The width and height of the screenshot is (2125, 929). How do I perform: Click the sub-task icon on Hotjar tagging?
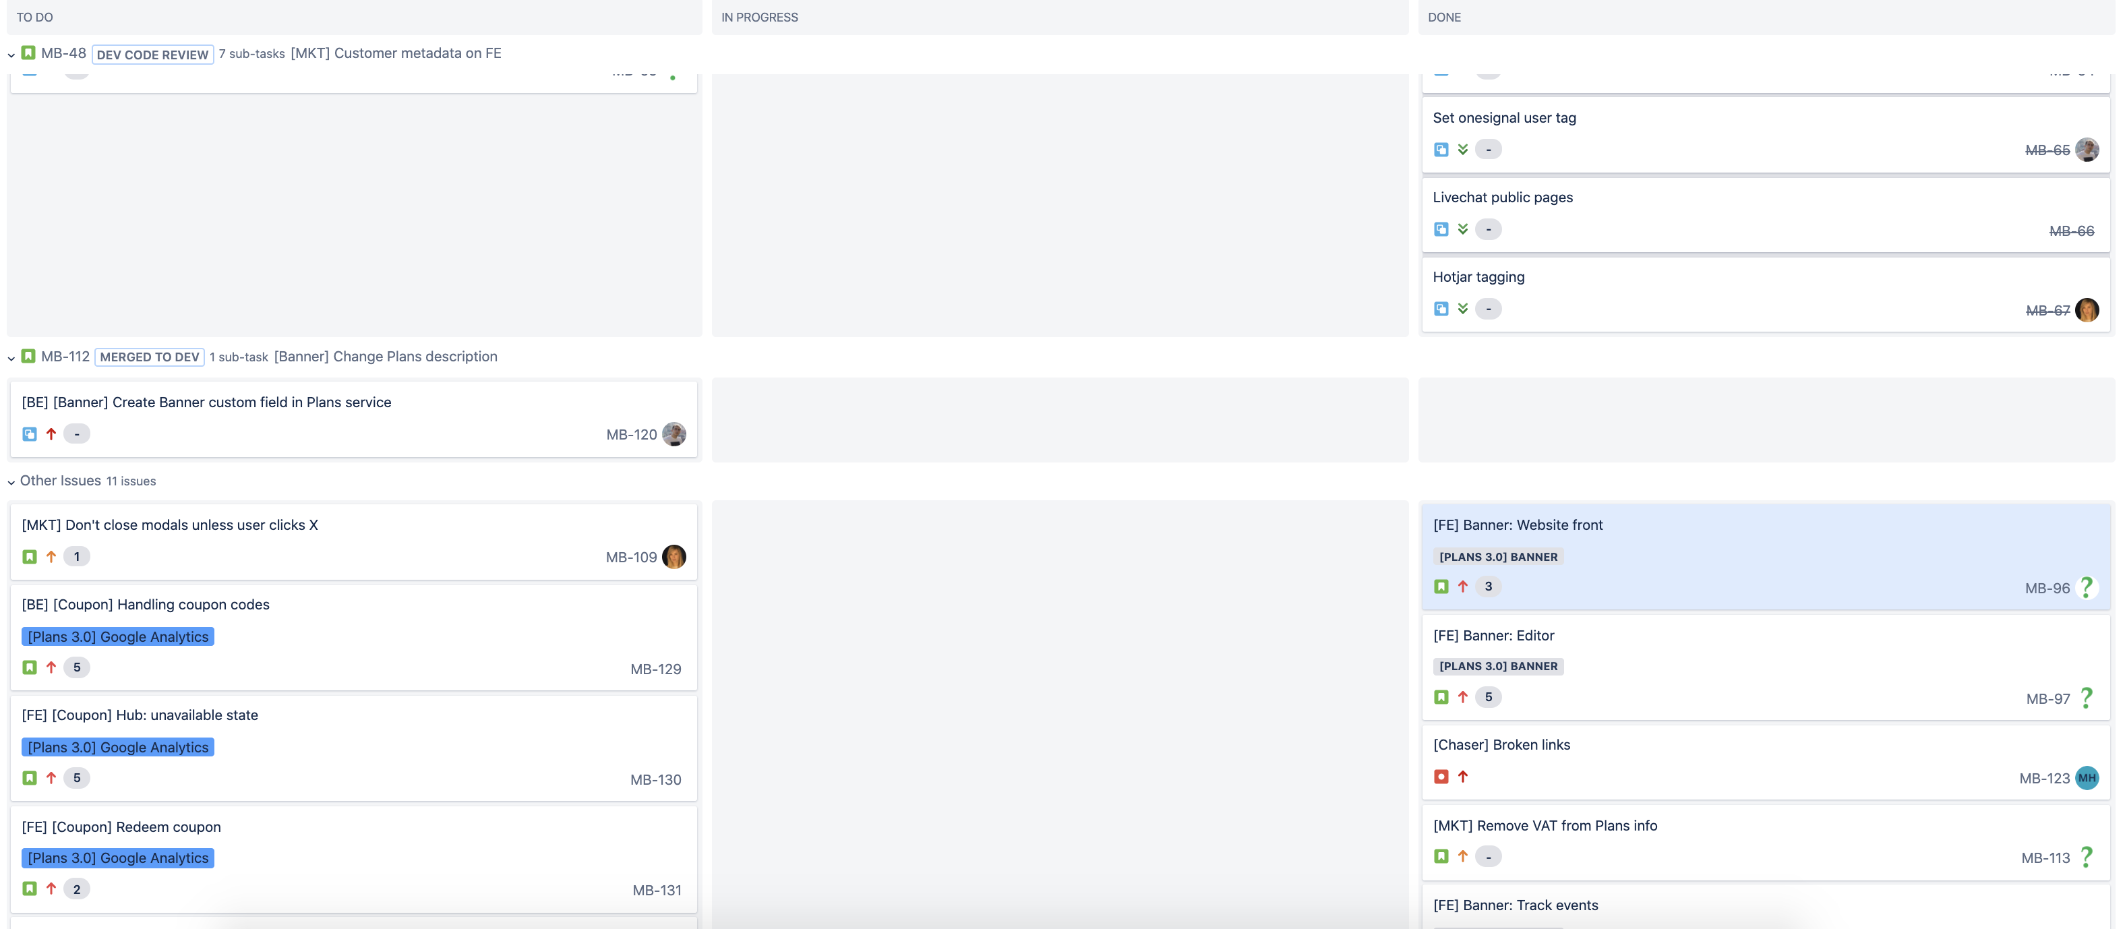(x=1441, y=309)
